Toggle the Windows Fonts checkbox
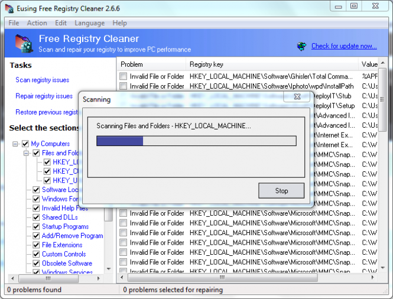 (x=36, y=199)
